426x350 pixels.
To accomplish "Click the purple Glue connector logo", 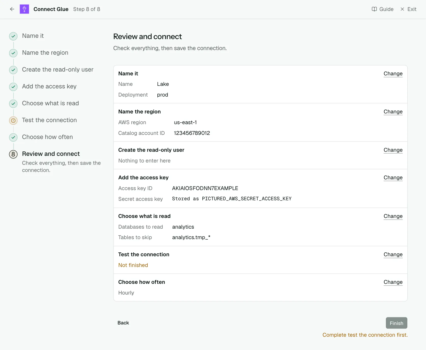I will 24,9.
